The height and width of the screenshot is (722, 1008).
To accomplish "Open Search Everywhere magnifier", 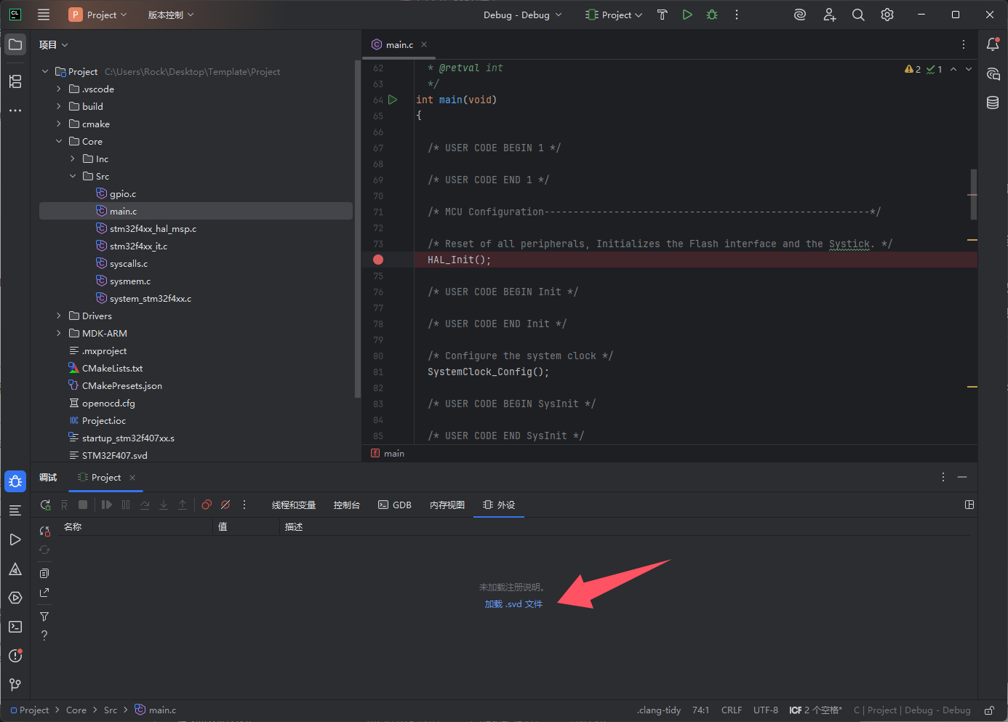I will [x=858, y=15].
